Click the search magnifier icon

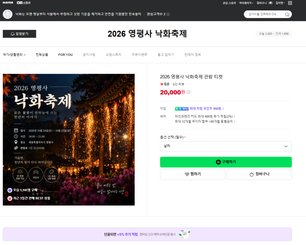[x=287, y=14]
